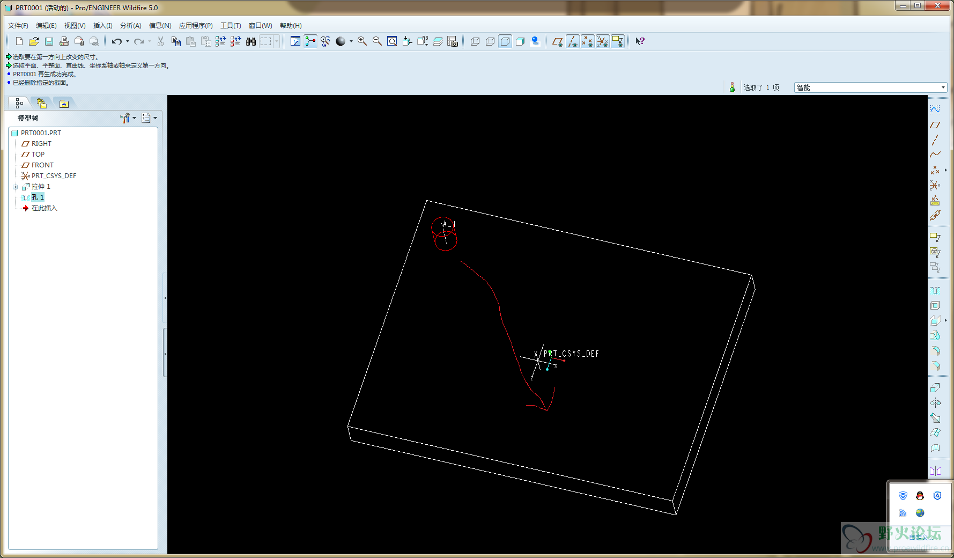Open the 插入(I) menu
The width and height of the screenshot is (954, 558).
[x=102, y=26]
